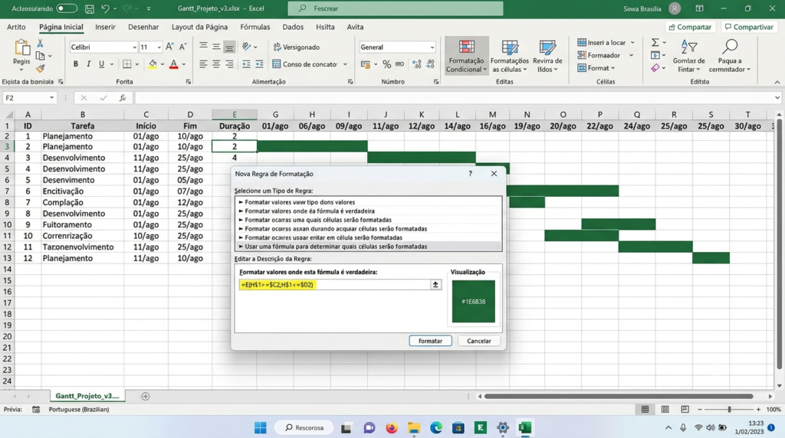Switch to the Dados tab
Image resolution: width=785 pixels, height=438 pixels.
[293, 27]
